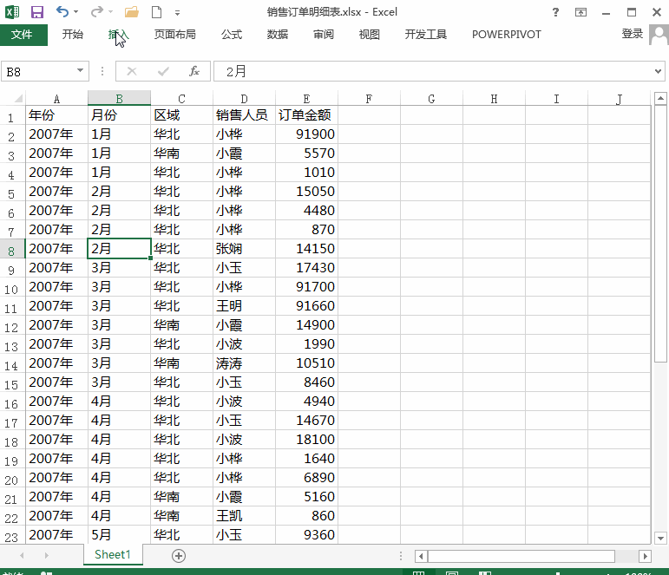Screen dimensions: 669x575
Task: Switch to the 审阅 Review tab
Action: tap(324, 35)
